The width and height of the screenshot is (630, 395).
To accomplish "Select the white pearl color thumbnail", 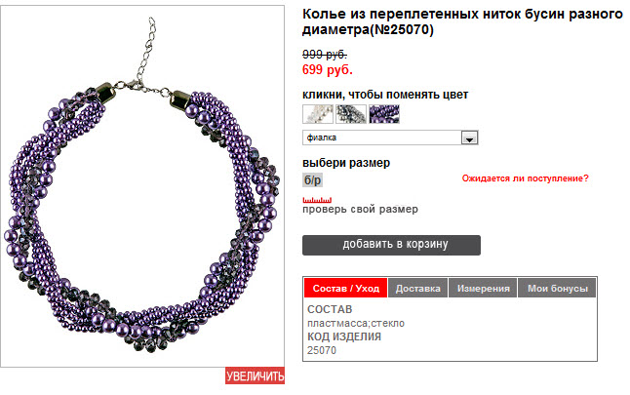I will (318, 114).
